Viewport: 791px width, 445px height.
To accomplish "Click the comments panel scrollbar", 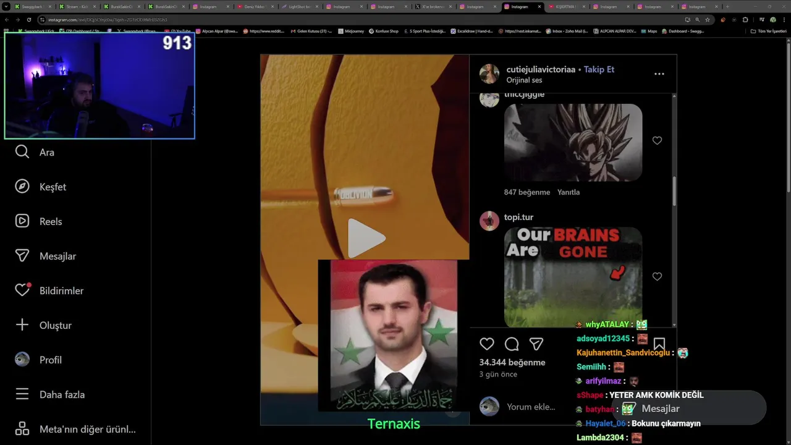I will (x=674, y=192).
